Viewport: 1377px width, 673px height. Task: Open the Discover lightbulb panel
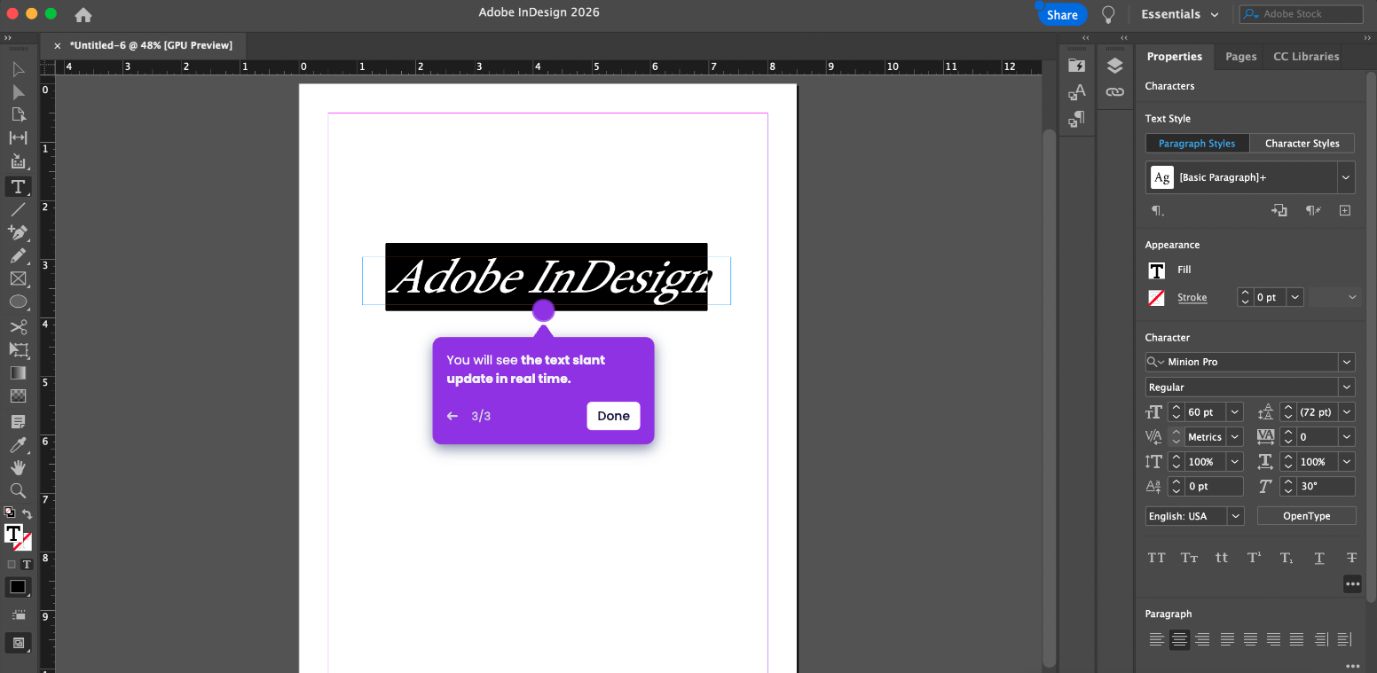1108,14
